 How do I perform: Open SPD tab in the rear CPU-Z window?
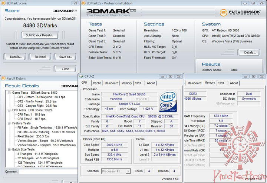(x=221, y=83)
